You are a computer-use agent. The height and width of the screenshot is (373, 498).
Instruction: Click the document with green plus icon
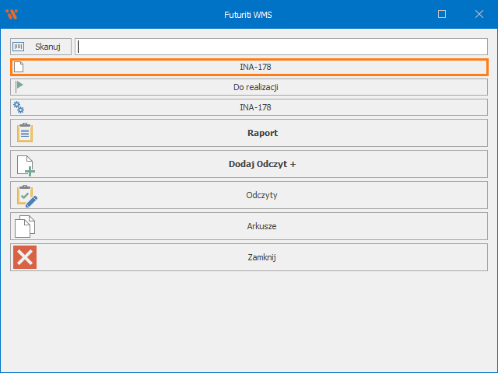click(x=26, y=164)
